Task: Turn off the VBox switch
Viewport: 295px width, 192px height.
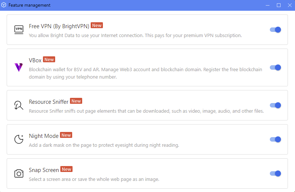Action: click(275, 67)
